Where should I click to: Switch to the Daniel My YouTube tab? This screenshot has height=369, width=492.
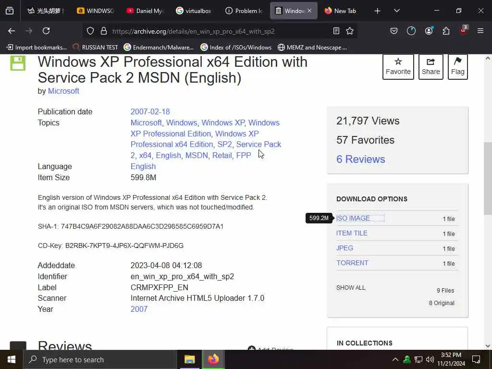(144, 11)
